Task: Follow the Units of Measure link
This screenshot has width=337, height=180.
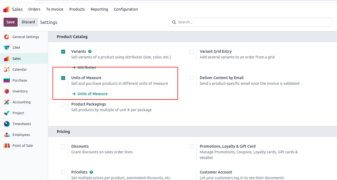Action: 92,94
